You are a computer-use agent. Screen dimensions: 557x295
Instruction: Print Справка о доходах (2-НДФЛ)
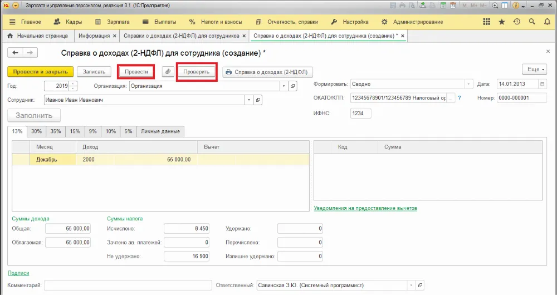[267, 72]
